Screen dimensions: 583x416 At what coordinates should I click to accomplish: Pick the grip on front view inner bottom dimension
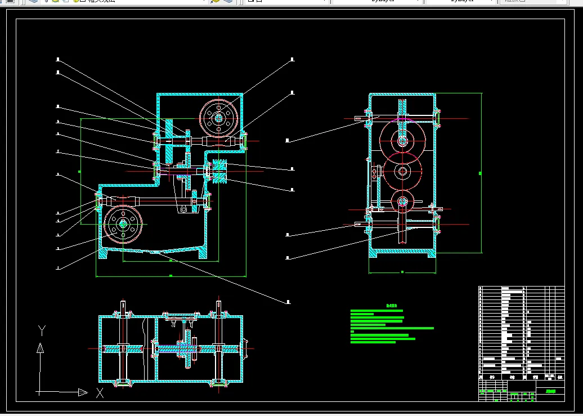pyautogui.click(x=171, y=261)
